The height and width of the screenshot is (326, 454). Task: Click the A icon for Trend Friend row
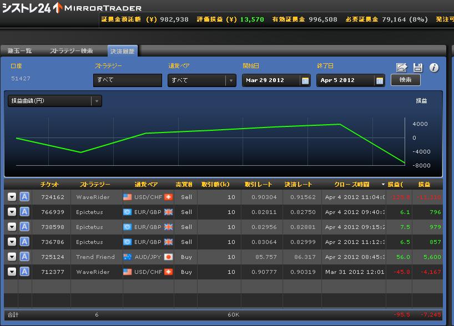point(24,257)
